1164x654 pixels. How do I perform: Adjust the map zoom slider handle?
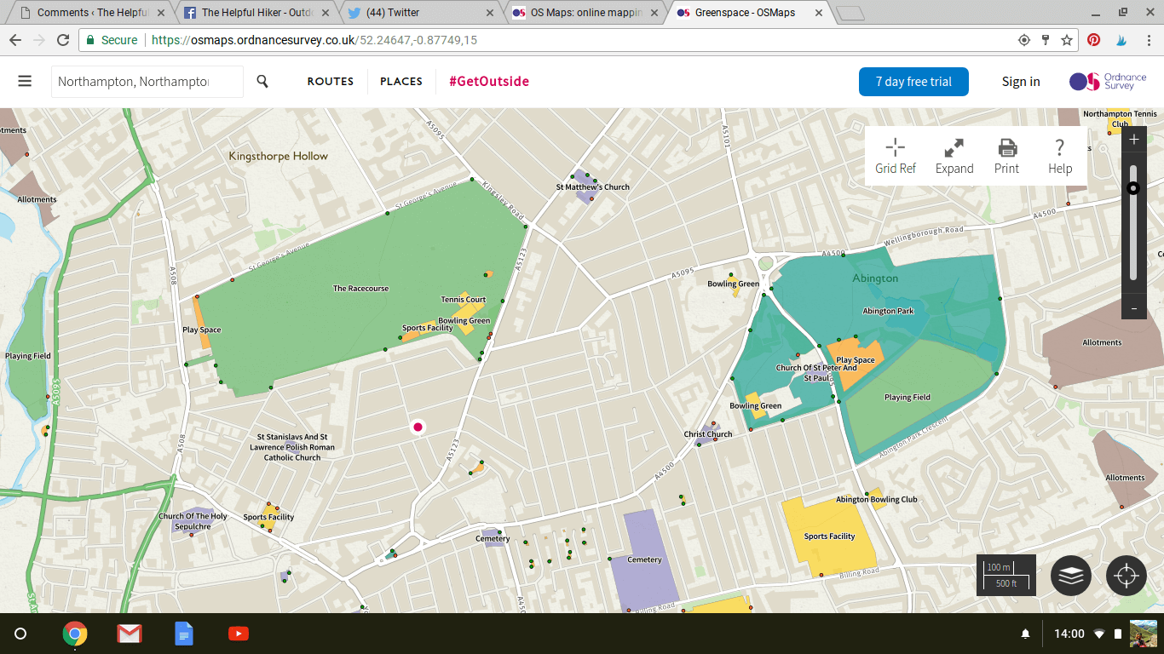pos(1133,188)
